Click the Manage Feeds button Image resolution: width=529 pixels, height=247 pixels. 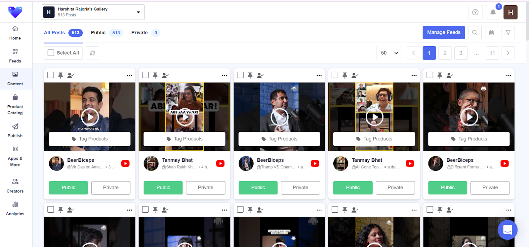[444, 32]
